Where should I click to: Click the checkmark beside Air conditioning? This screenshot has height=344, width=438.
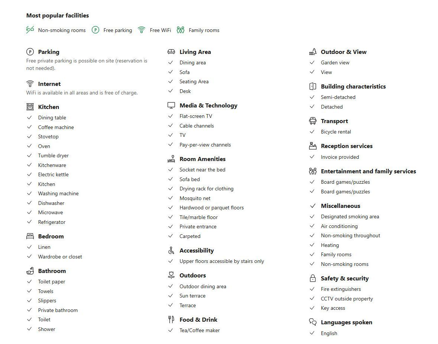tap(312, 226)
